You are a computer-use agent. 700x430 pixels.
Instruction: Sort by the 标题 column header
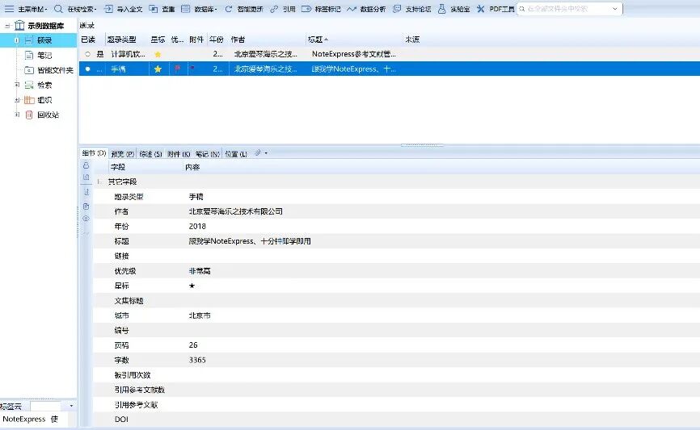[x=355, y=40]
